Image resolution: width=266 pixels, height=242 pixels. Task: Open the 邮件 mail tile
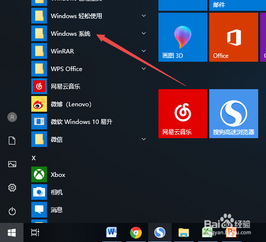pyautogui.click(x=238, y=5)
